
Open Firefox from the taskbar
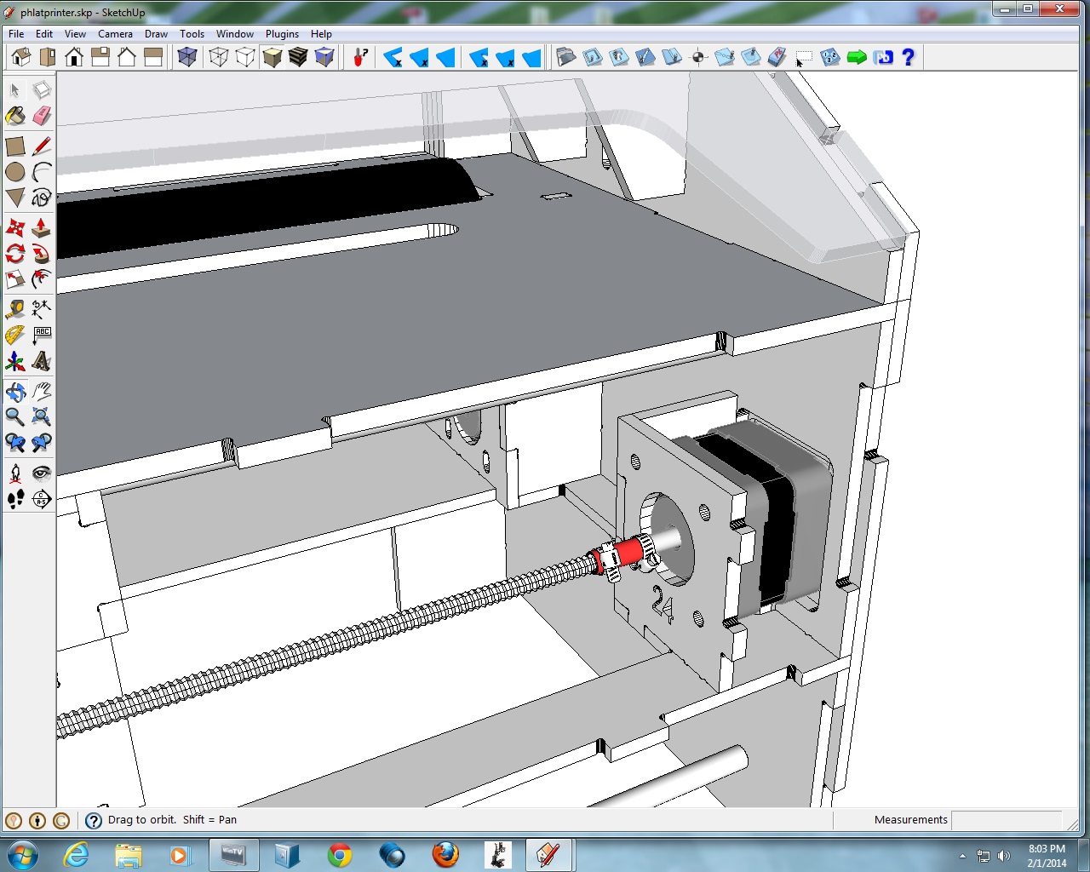[x=445, y=854]
